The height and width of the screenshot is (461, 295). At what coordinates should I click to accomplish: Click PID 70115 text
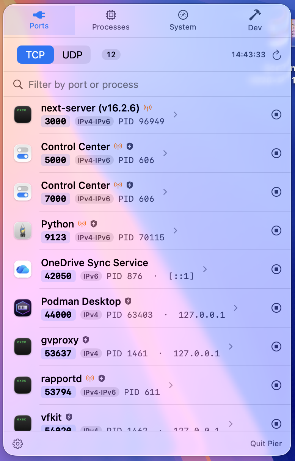click(x=141, y=237)
